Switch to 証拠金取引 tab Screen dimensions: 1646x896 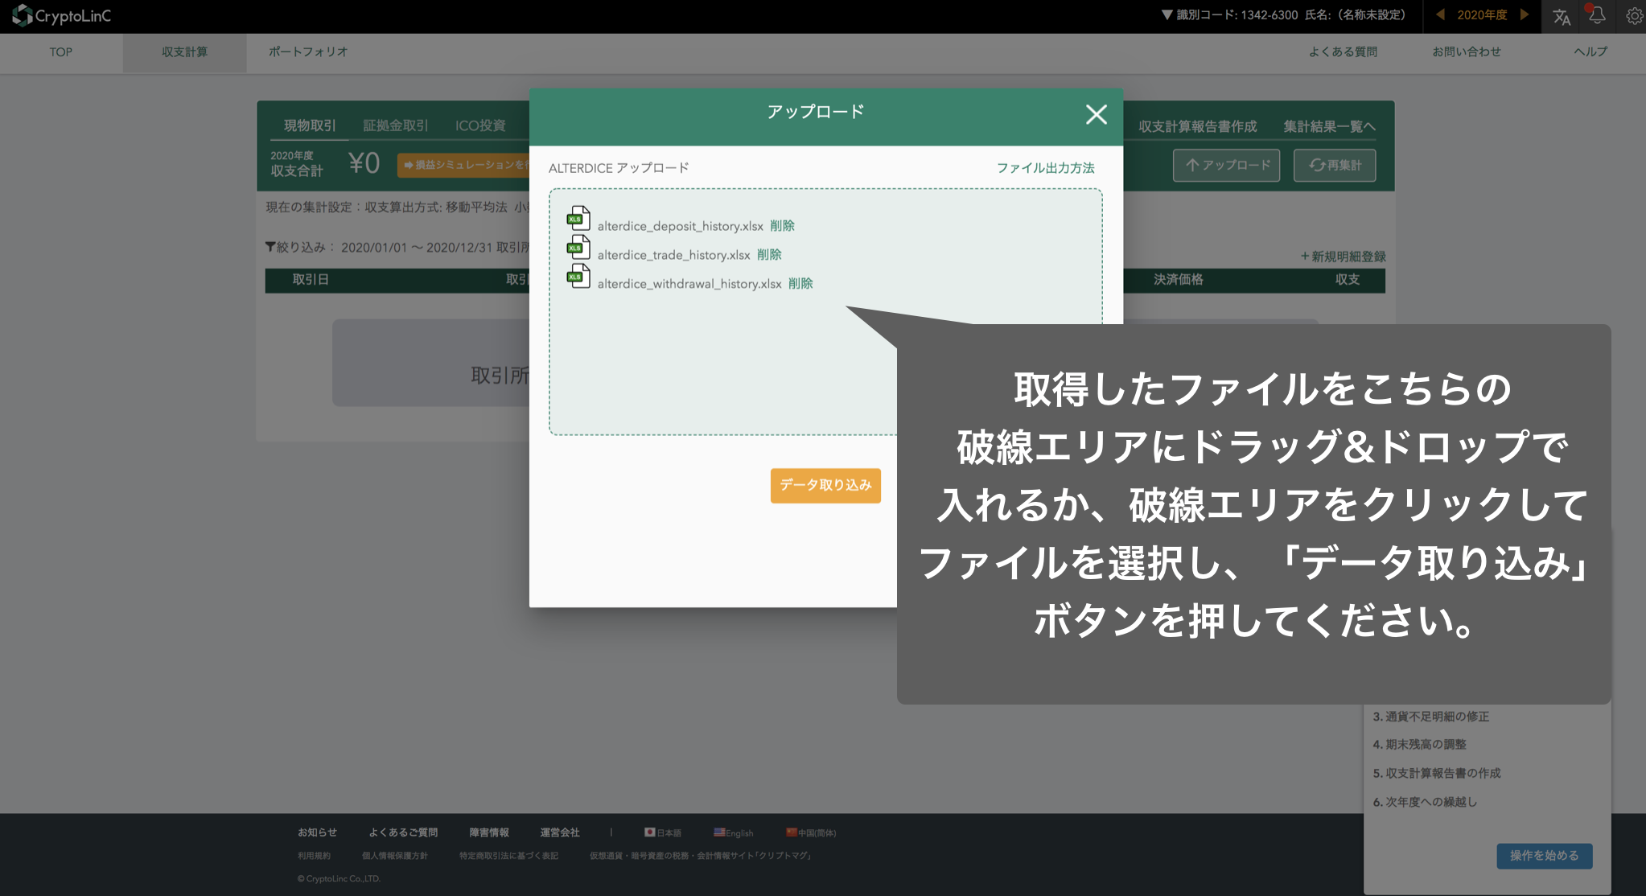coord(396,125)
